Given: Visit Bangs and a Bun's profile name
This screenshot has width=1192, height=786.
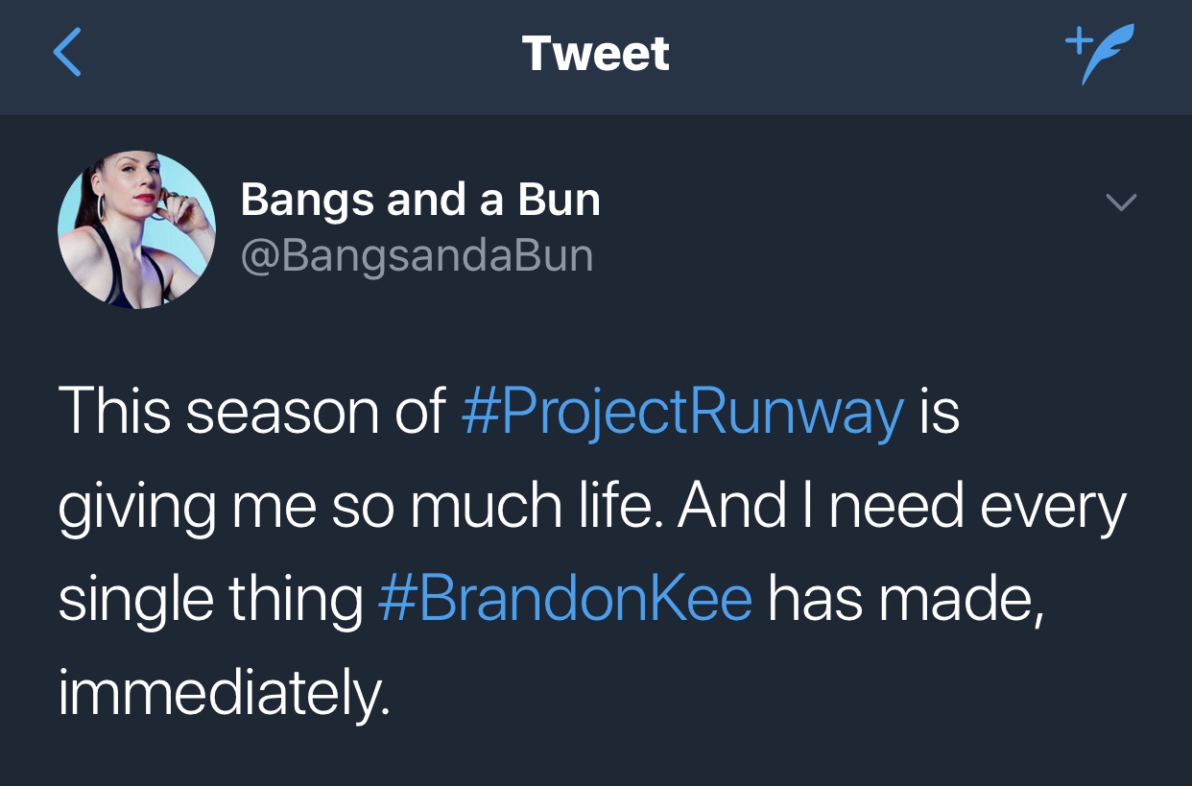Looking at the screenshot, I should coord(420,199).
